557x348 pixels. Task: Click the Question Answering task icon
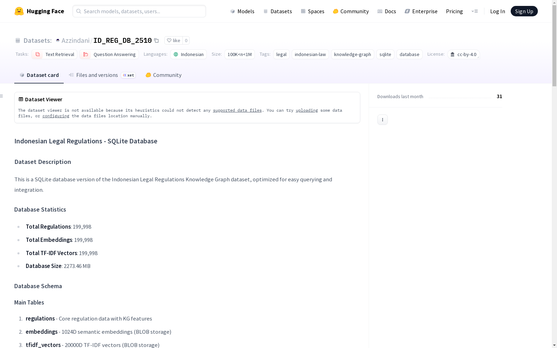86,54
